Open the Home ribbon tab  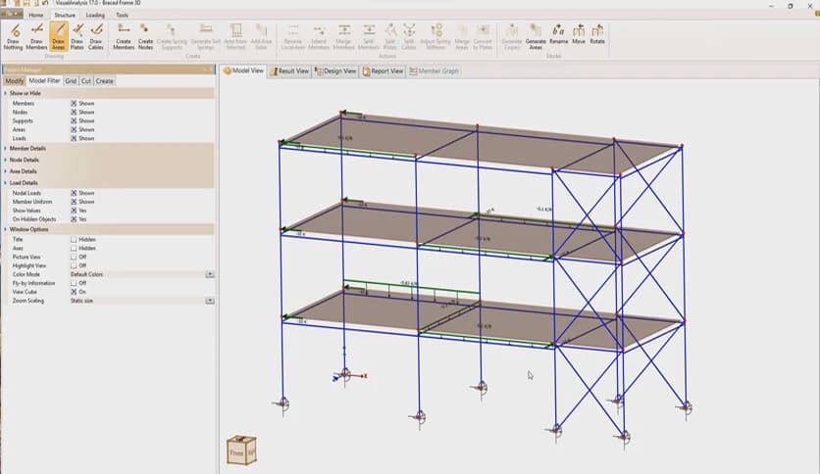pyautogui.click(x=36, y=15)
